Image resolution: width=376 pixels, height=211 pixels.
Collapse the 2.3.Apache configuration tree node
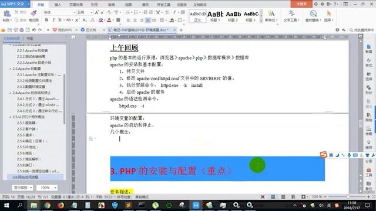(11, 69)
